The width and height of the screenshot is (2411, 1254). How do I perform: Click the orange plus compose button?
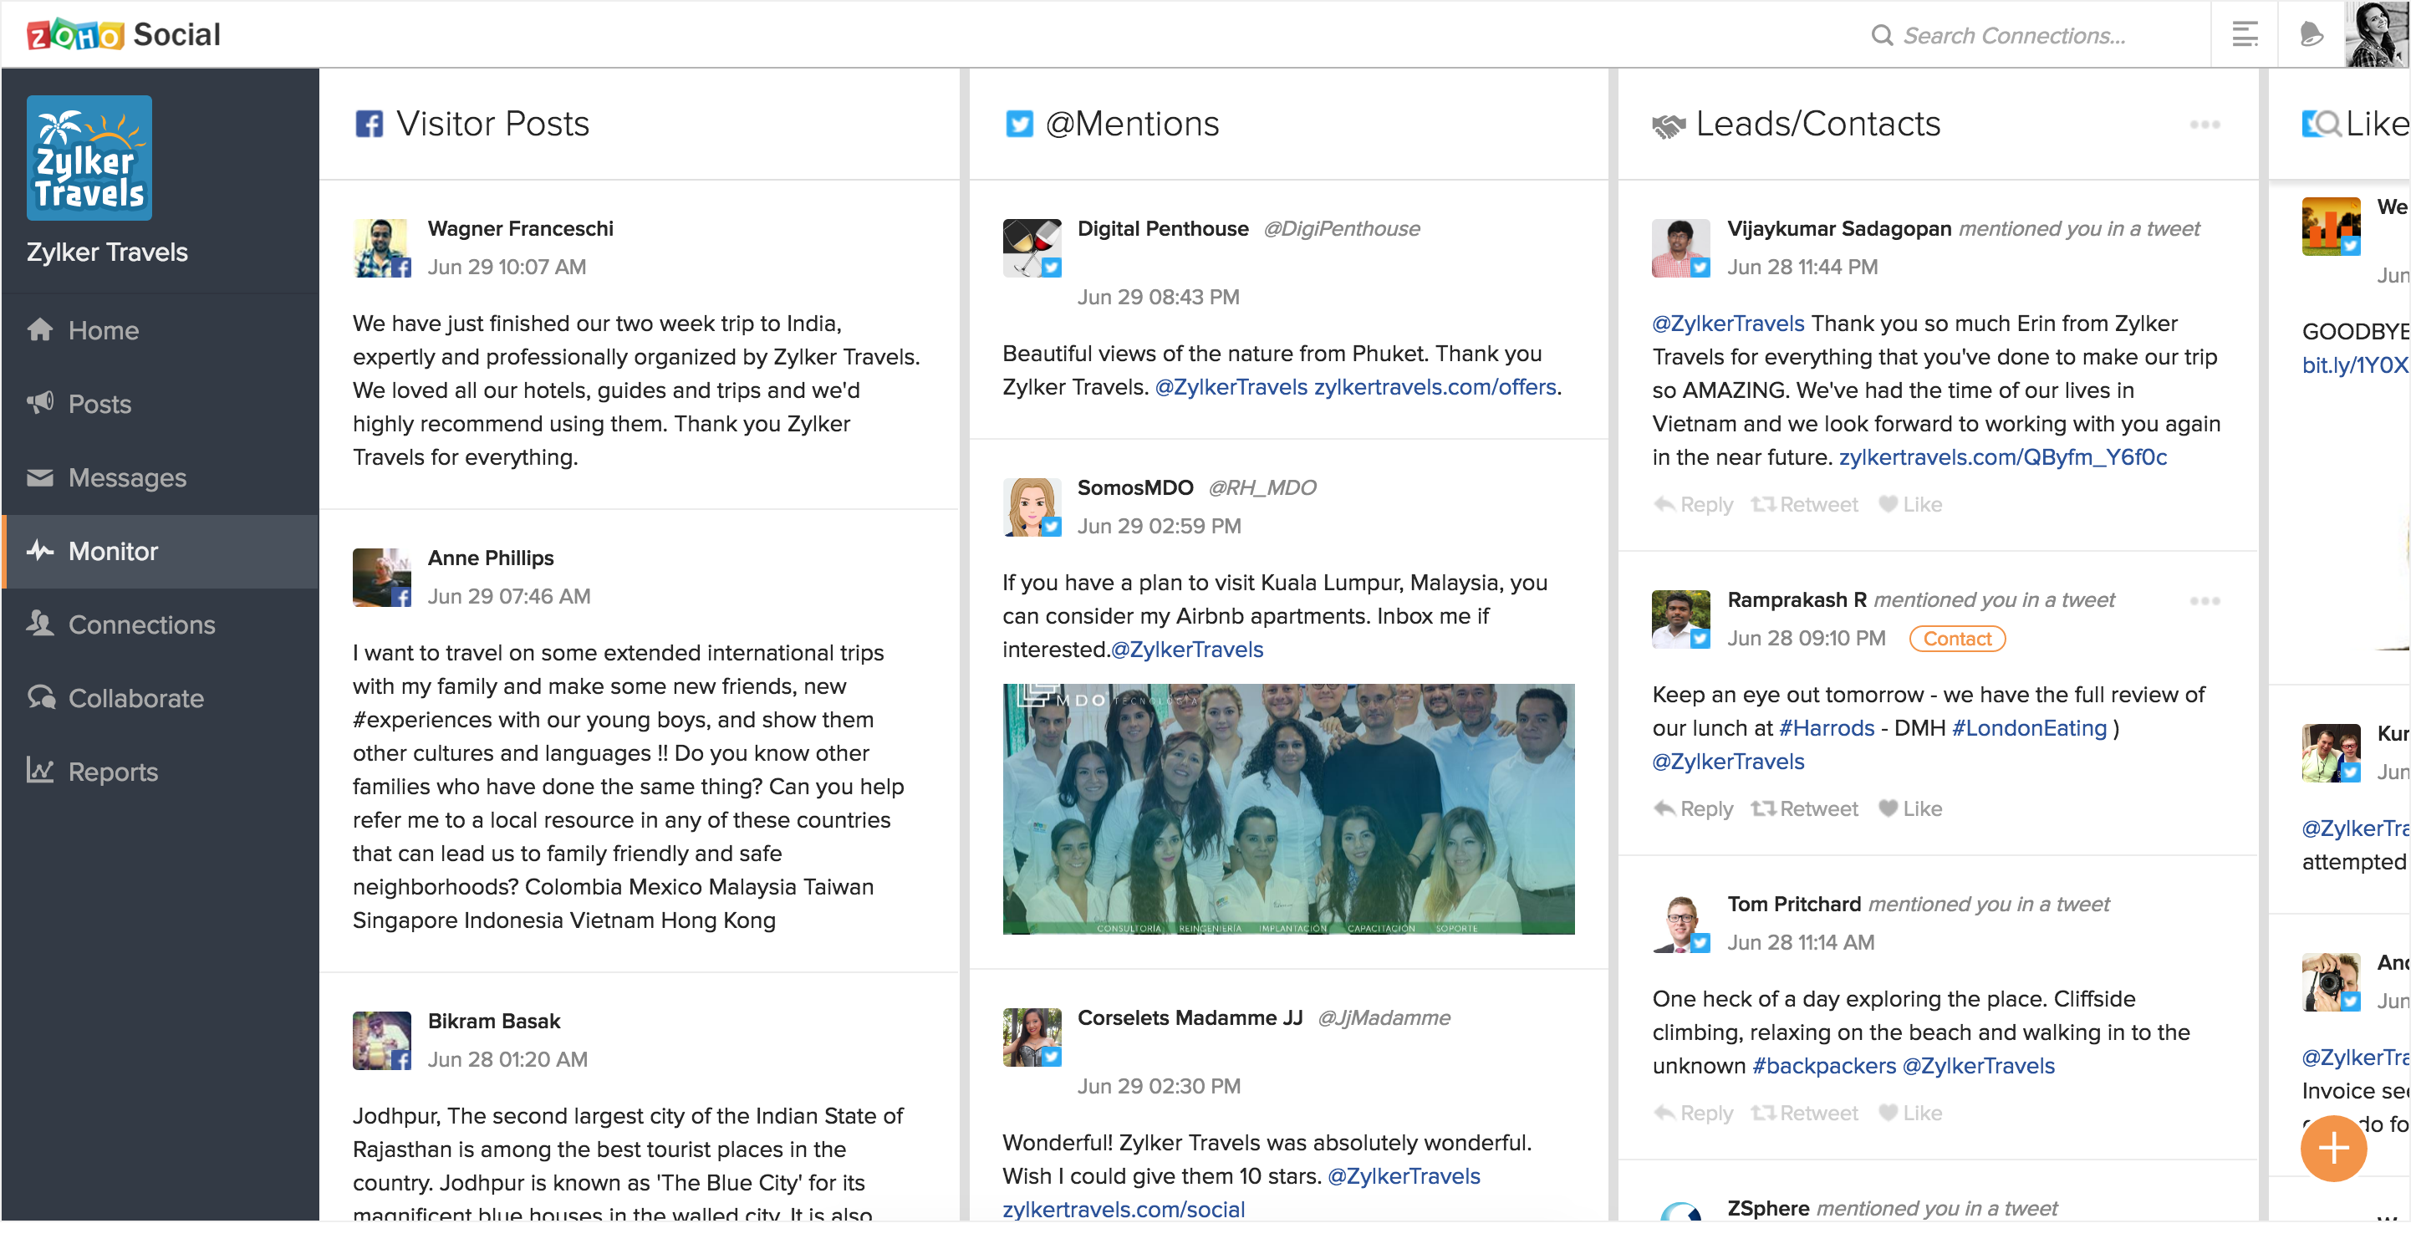(x=2332, y=1147)
